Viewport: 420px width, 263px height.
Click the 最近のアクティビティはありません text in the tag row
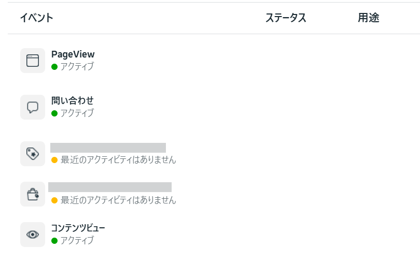click(118, 160)
